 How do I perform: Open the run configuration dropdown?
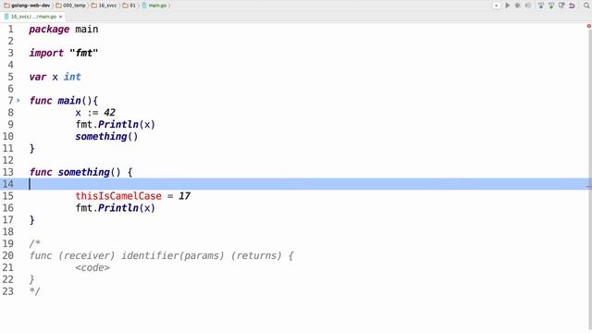(497, 6)
